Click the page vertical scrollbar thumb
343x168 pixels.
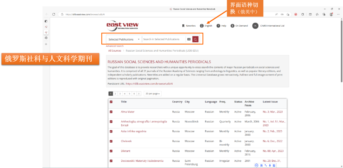pos(341,51)
